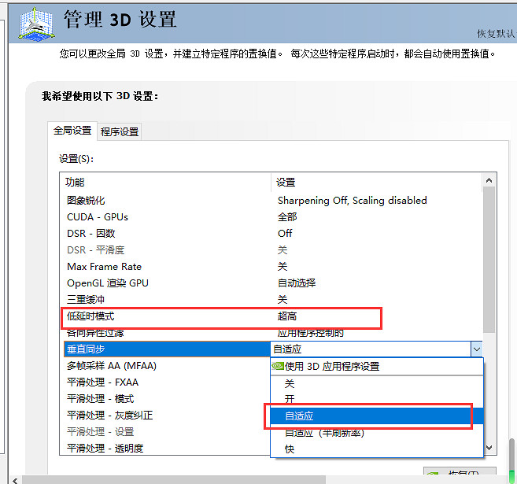Click Sharpening Off, Scaling disabled value
Screen dimensions: 517x484
[x=352, y=201]
